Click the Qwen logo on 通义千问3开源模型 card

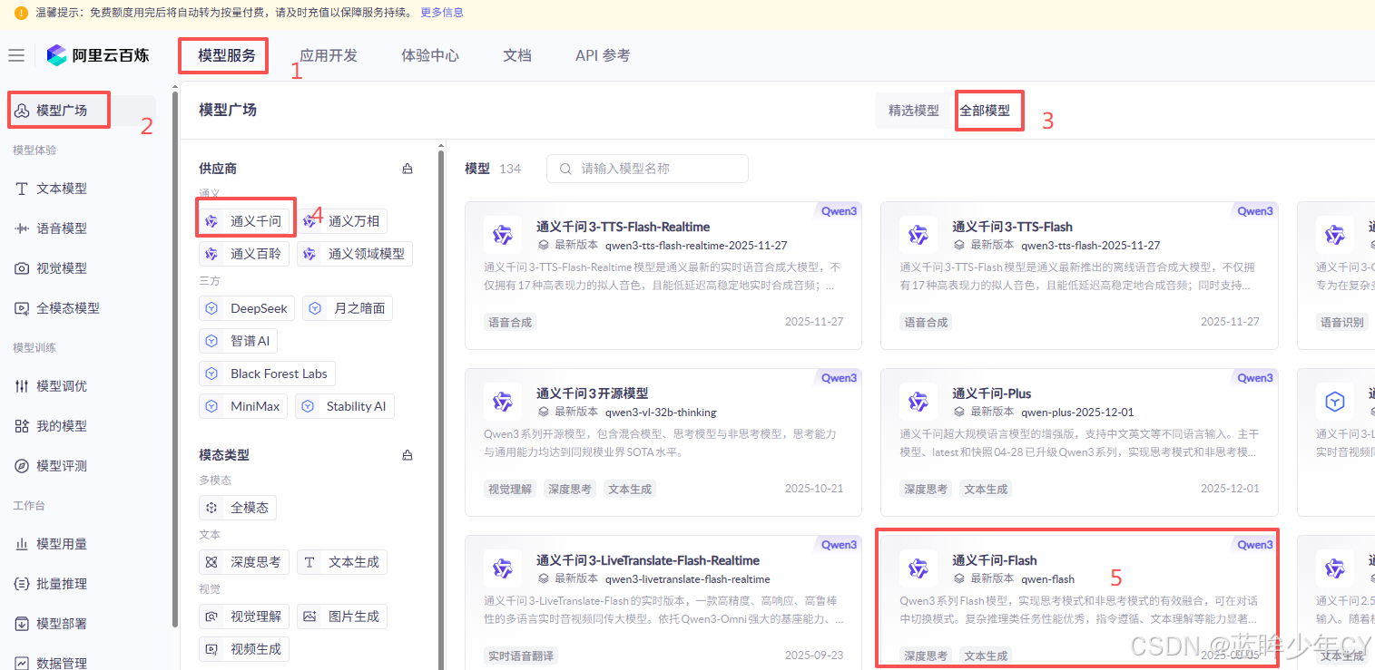point(503,402)
